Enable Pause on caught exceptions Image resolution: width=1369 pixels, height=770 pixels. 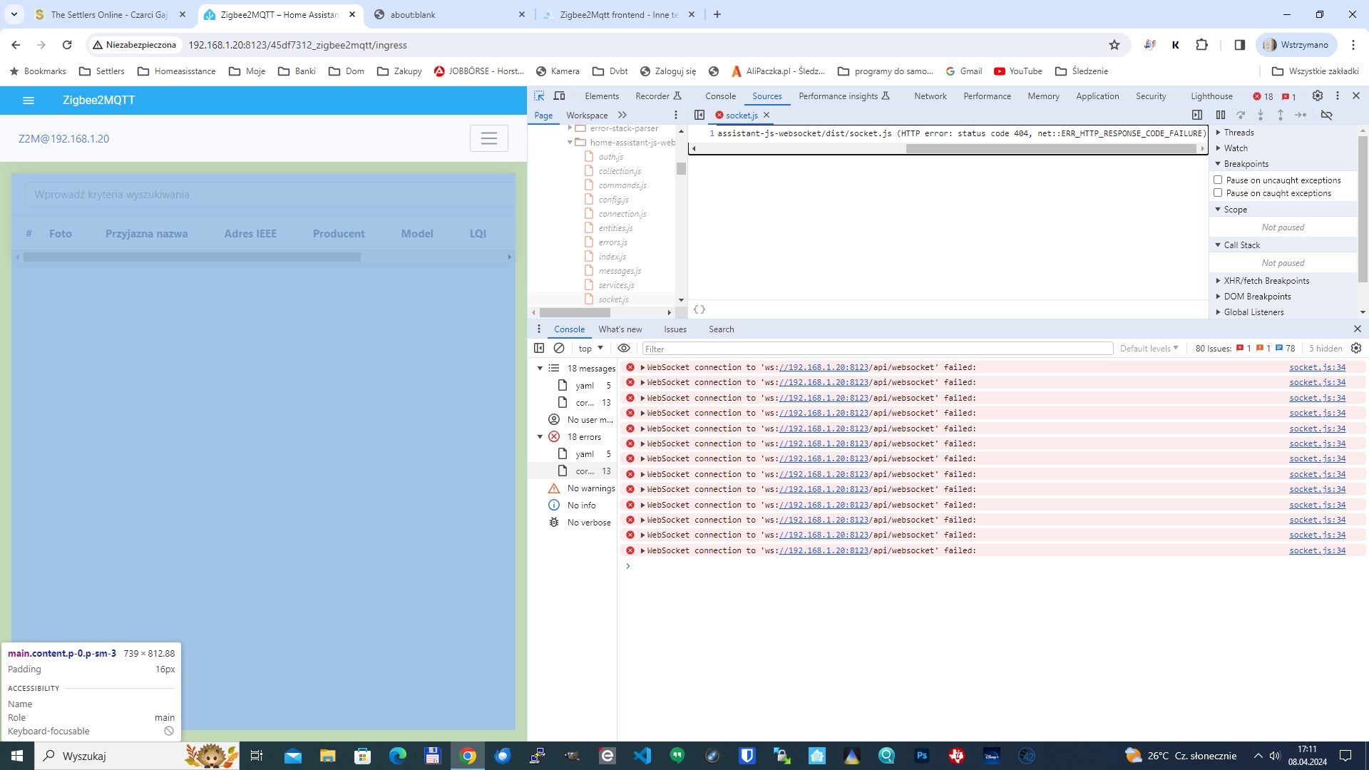1218,193
